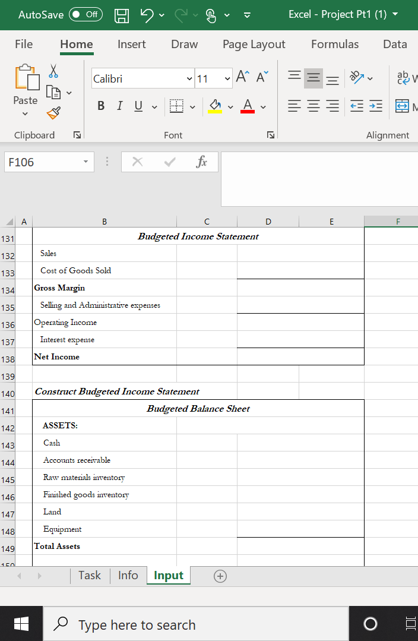
Task: Open the Copy options arrow
Action: coord(69,93)
